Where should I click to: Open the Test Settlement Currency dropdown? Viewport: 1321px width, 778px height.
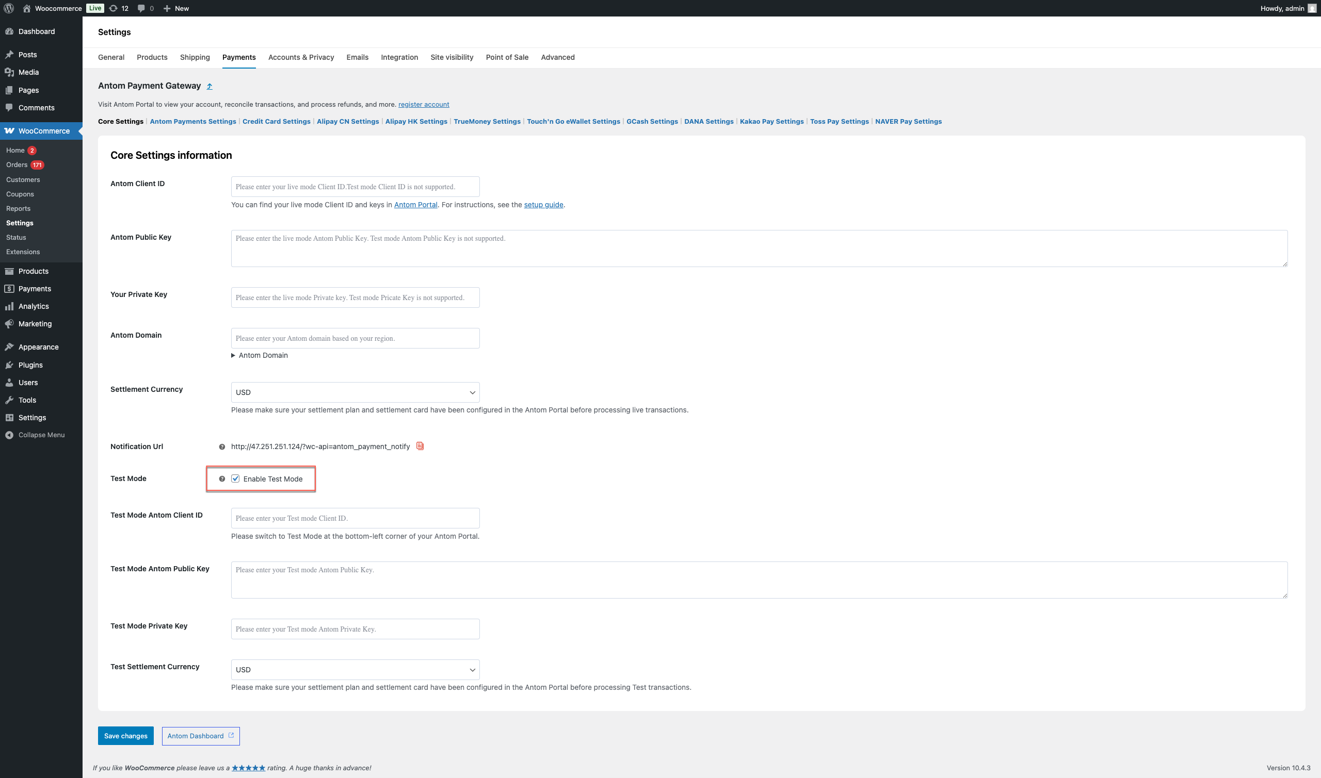tap(355, 670)
